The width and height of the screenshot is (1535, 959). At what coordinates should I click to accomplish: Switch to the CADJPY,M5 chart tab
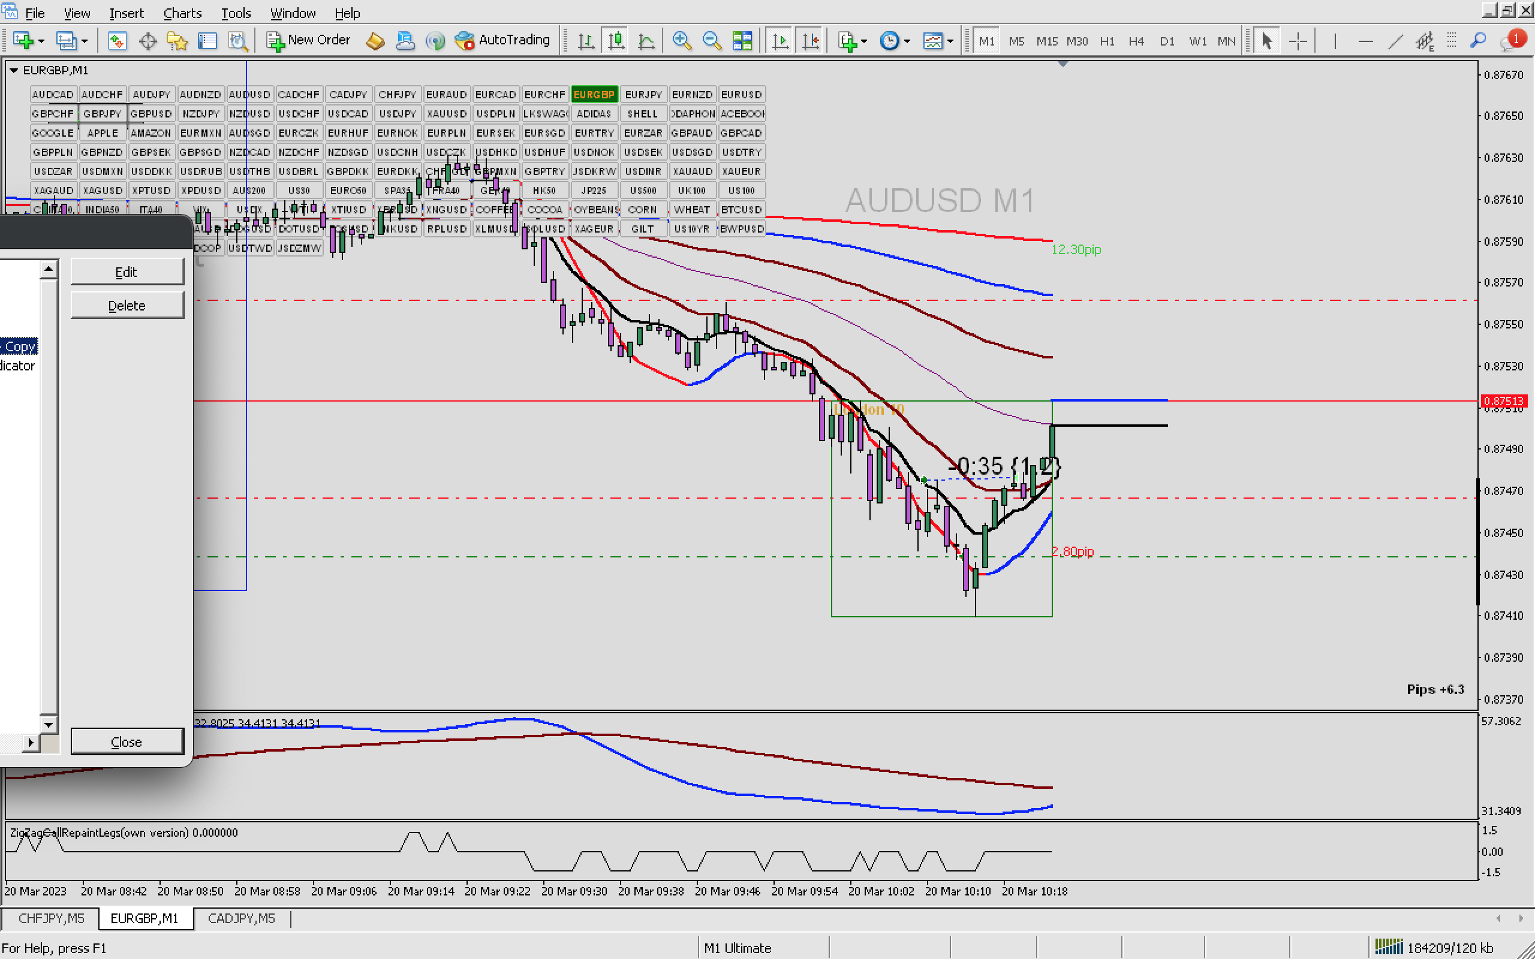[241, 918]
